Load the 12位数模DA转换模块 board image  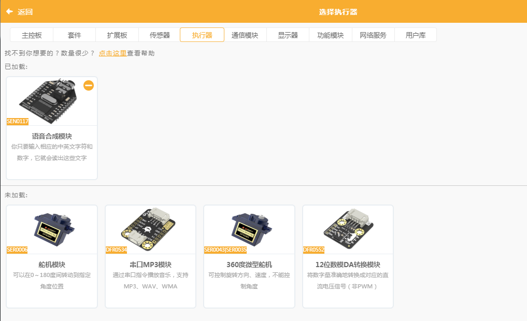(349, 228)
